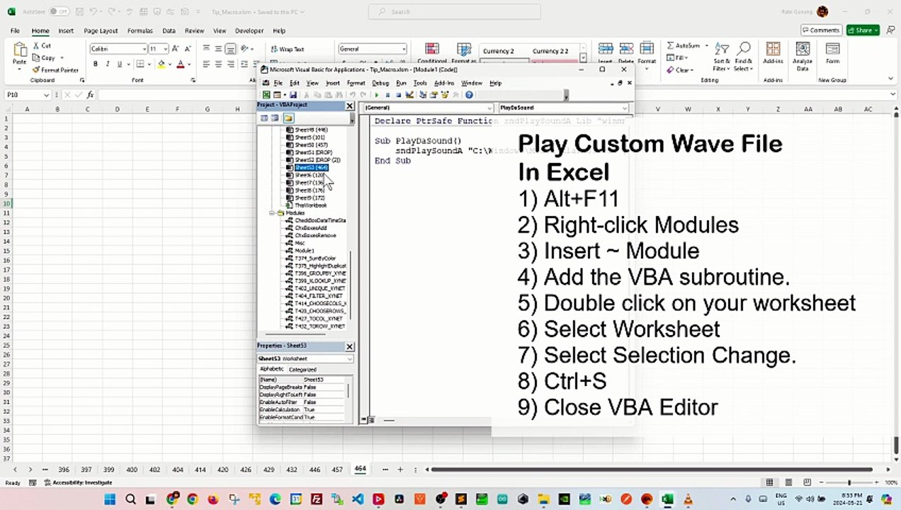Click the Save icon in VBA toolbar
Viewport: 901px width, 510px height.
click(293, 95)
